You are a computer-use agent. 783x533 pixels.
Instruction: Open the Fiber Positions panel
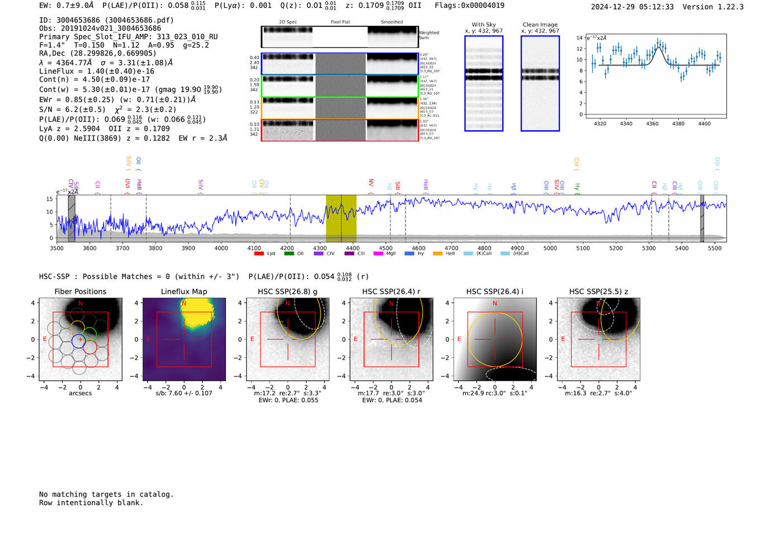click(x=81, y=339)
